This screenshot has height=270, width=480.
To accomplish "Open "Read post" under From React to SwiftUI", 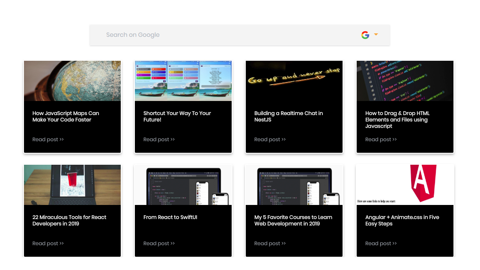I will (159, 243).
